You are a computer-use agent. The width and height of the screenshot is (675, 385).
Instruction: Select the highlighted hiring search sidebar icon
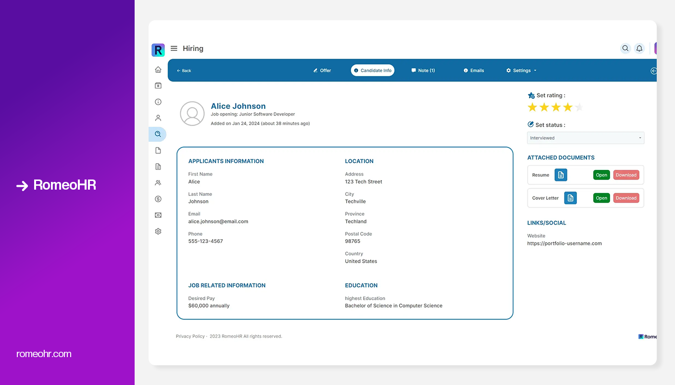(158, 134)
